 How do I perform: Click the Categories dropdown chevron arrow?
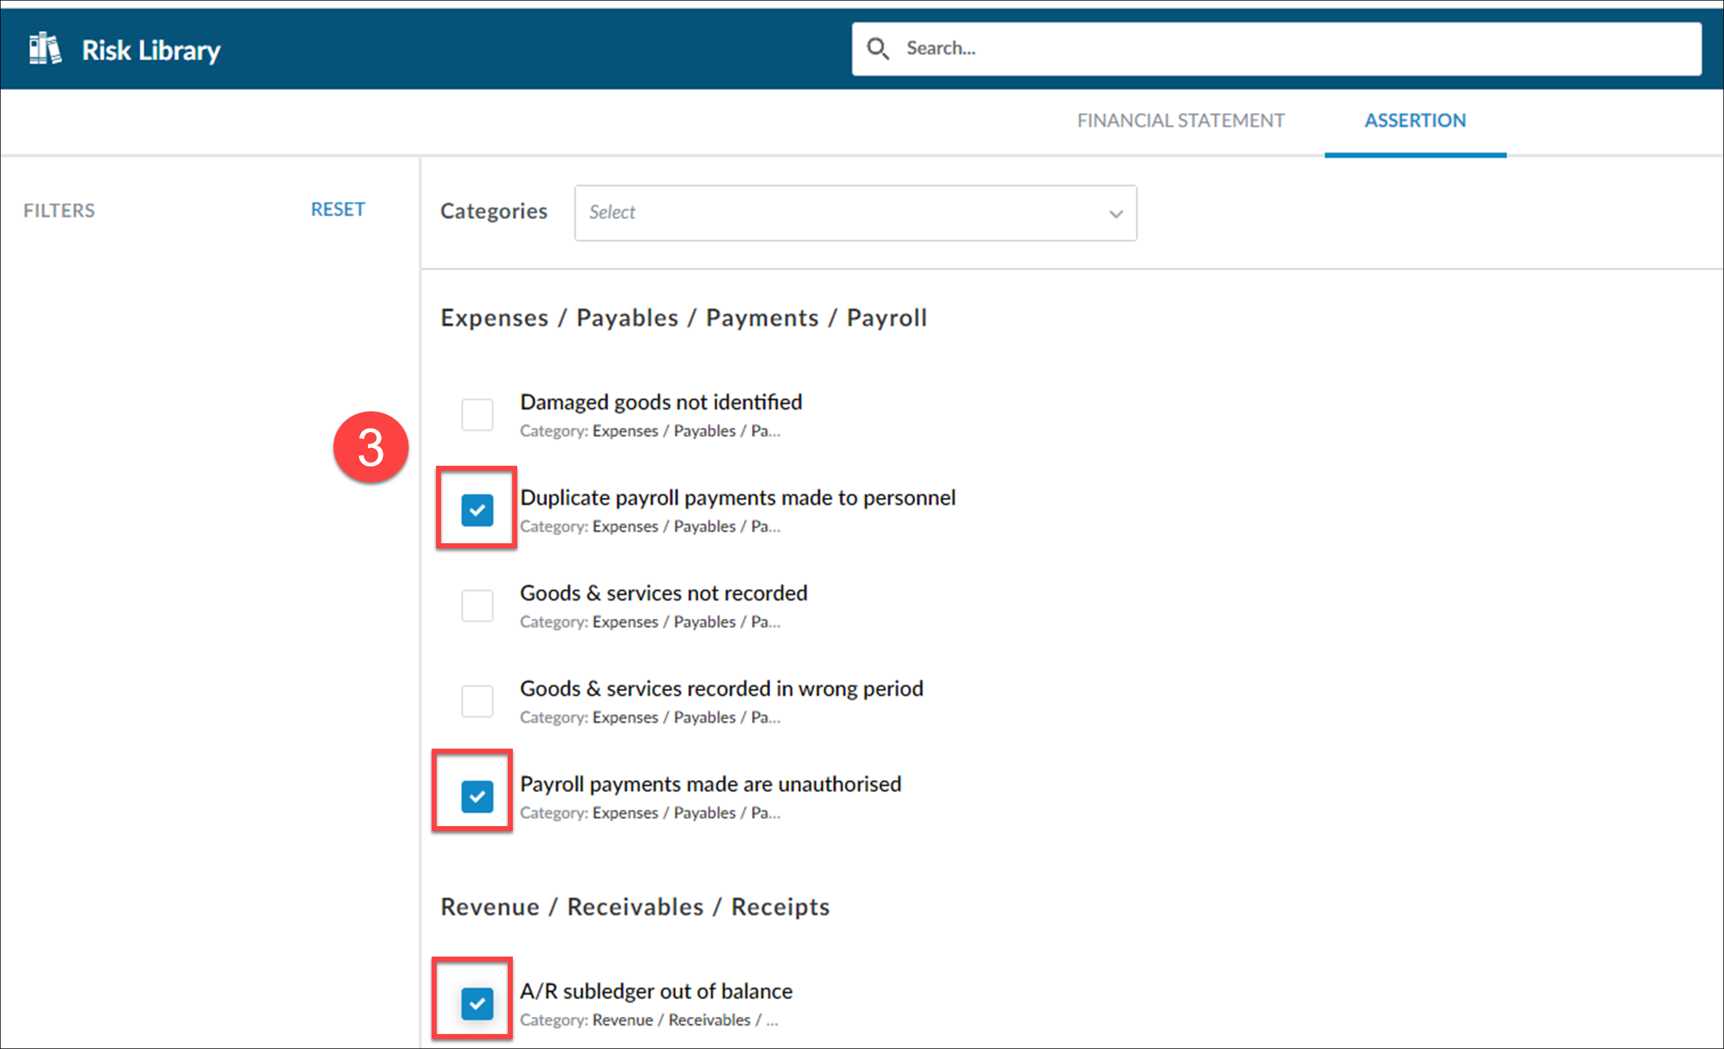point(1115,214)
